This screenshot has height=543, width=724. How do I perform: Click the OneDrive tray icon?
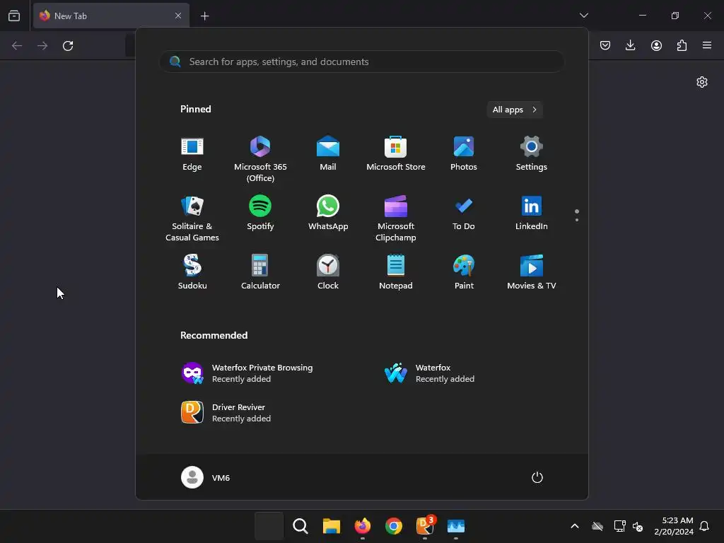click(x=597, y=526)
